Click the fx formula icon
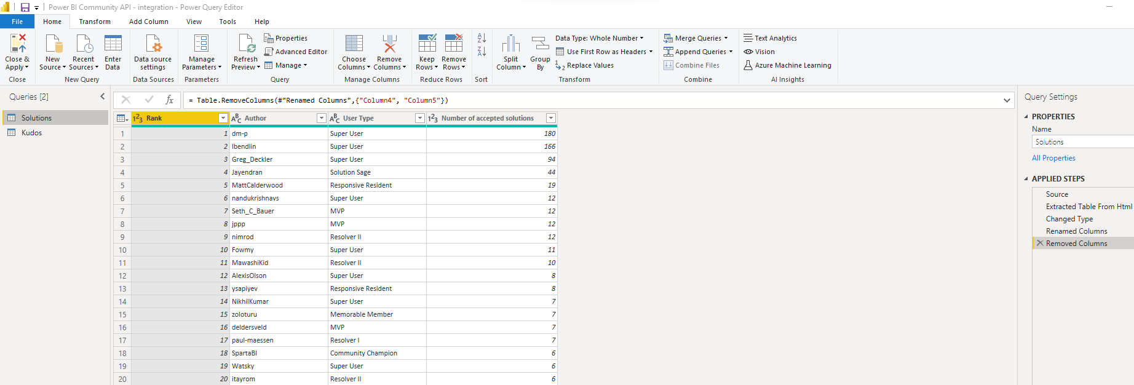This screenshot has height=385, width=1134. [x=170, y=100]
